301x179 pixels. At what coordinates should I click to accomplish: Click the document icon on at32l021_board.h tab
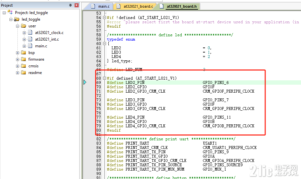pyautogui.click(x=162, y=6)
